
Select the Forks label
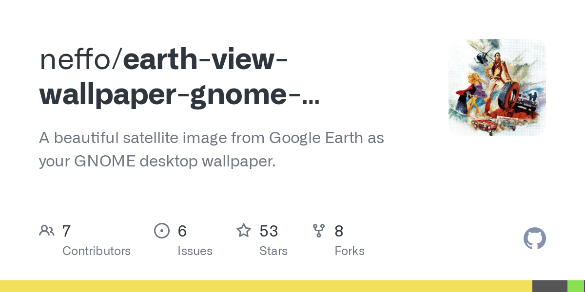[x=350, y=251]
